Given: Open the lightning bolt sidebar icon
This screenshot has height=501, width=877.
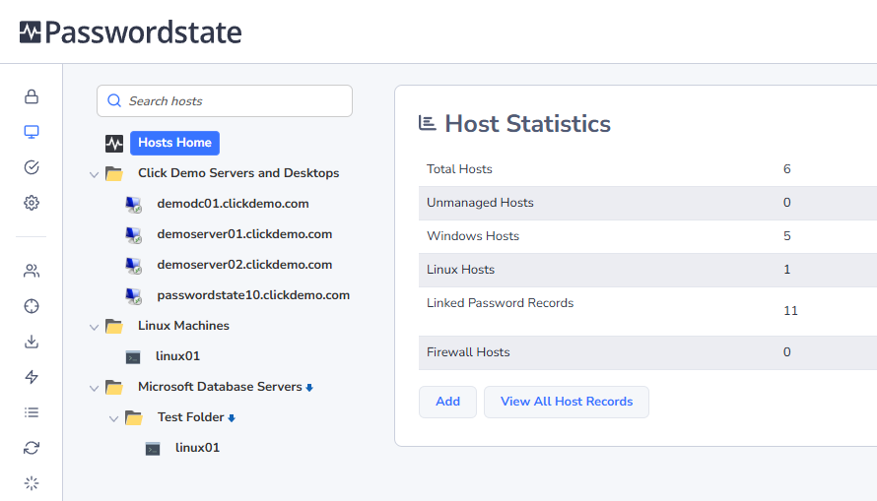Looking at the screenshot, I should pyautogui.click(x=32, y=377).
